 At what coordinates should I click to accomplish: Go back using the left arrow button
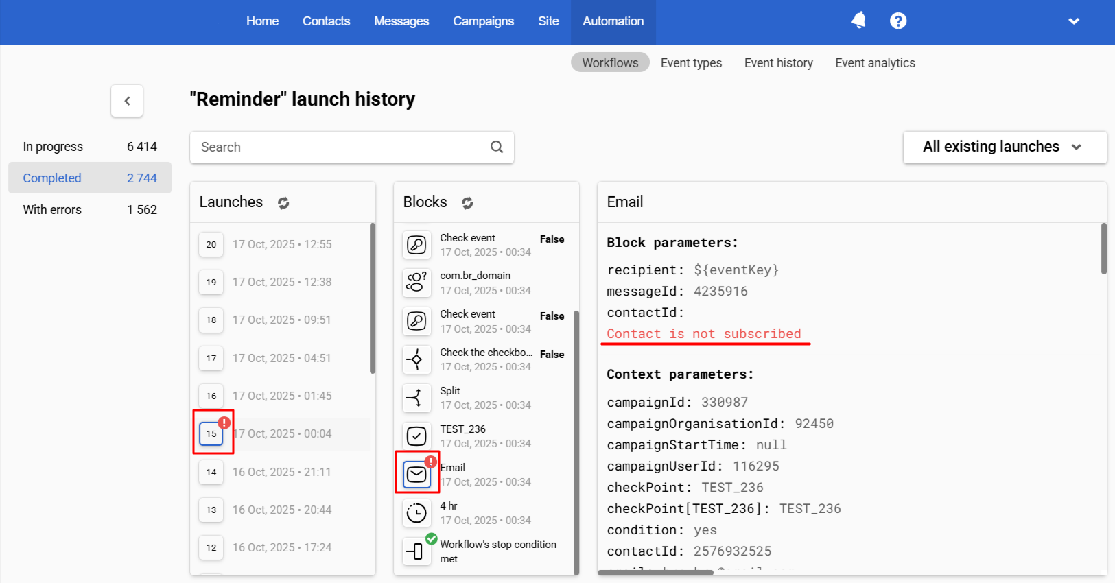coord(127,101)
